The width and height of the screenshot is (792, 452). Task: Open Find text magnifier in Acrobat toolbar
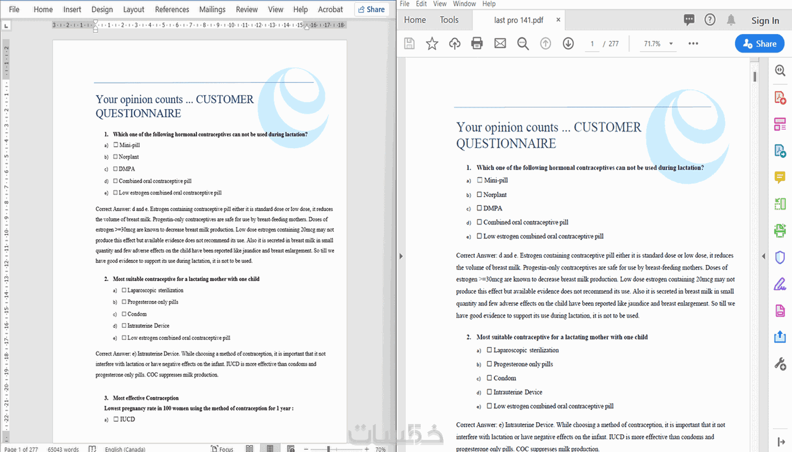(523, 43)
